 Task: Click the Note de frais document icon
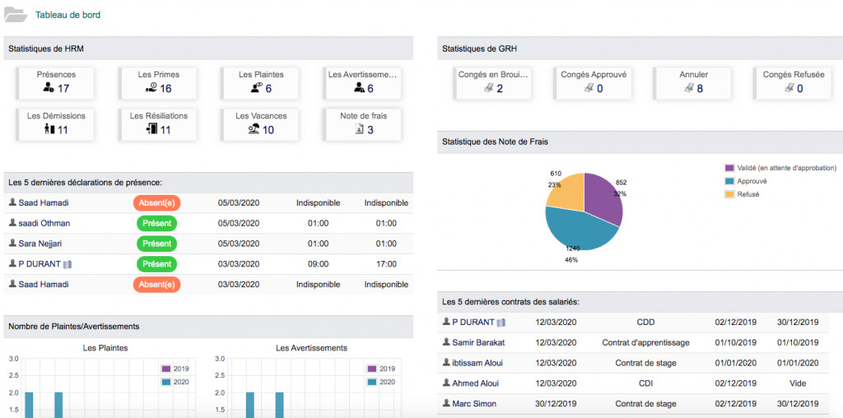click(358, 130)
